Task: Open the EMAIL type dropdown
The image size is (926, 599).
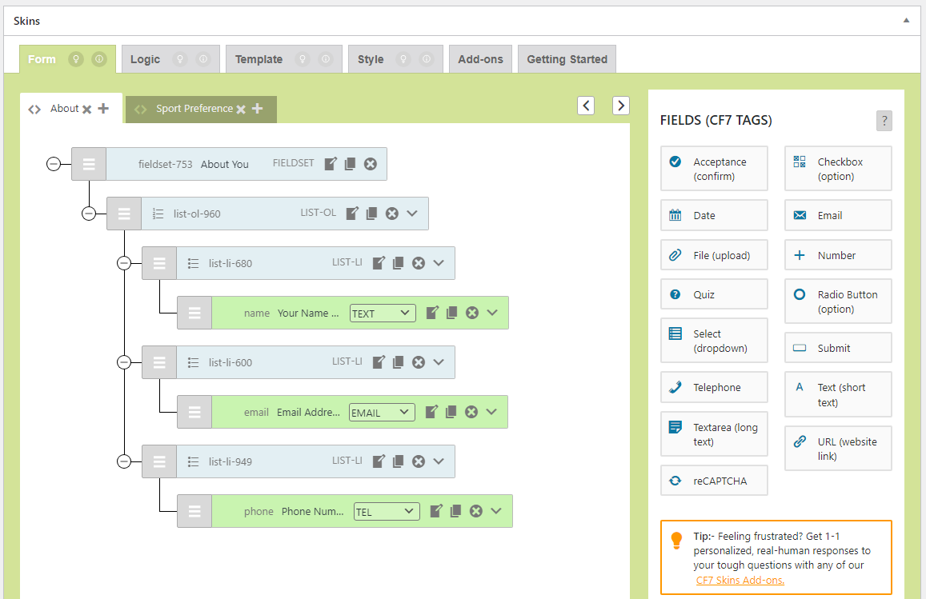Action: pos(382,413)
